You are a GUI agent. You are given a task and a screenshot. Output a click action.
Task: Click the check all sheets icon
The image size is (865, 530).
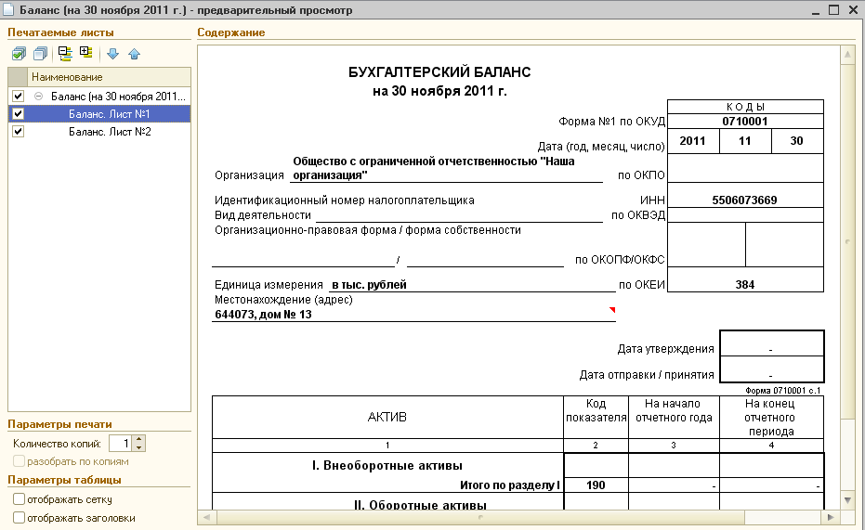tap(19, 54)
